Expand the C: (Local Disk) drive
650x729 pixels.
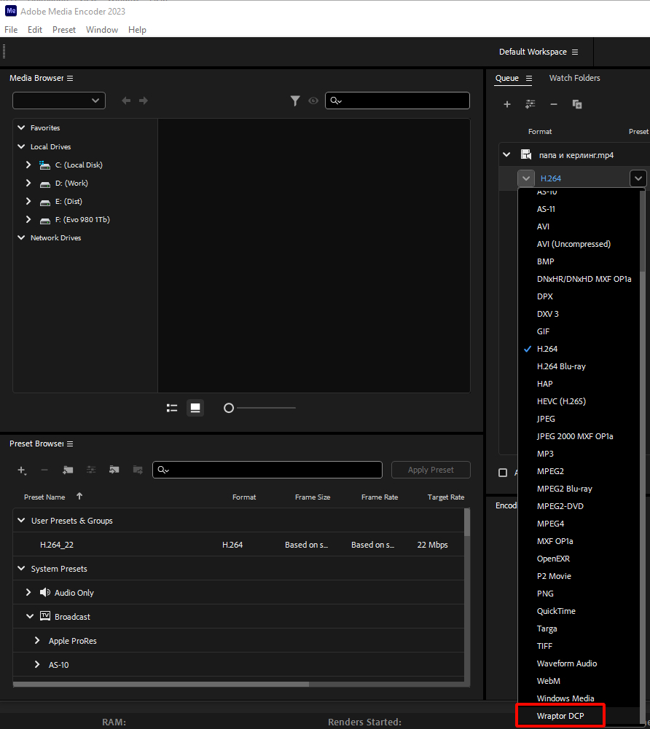(x=28, y=165)
